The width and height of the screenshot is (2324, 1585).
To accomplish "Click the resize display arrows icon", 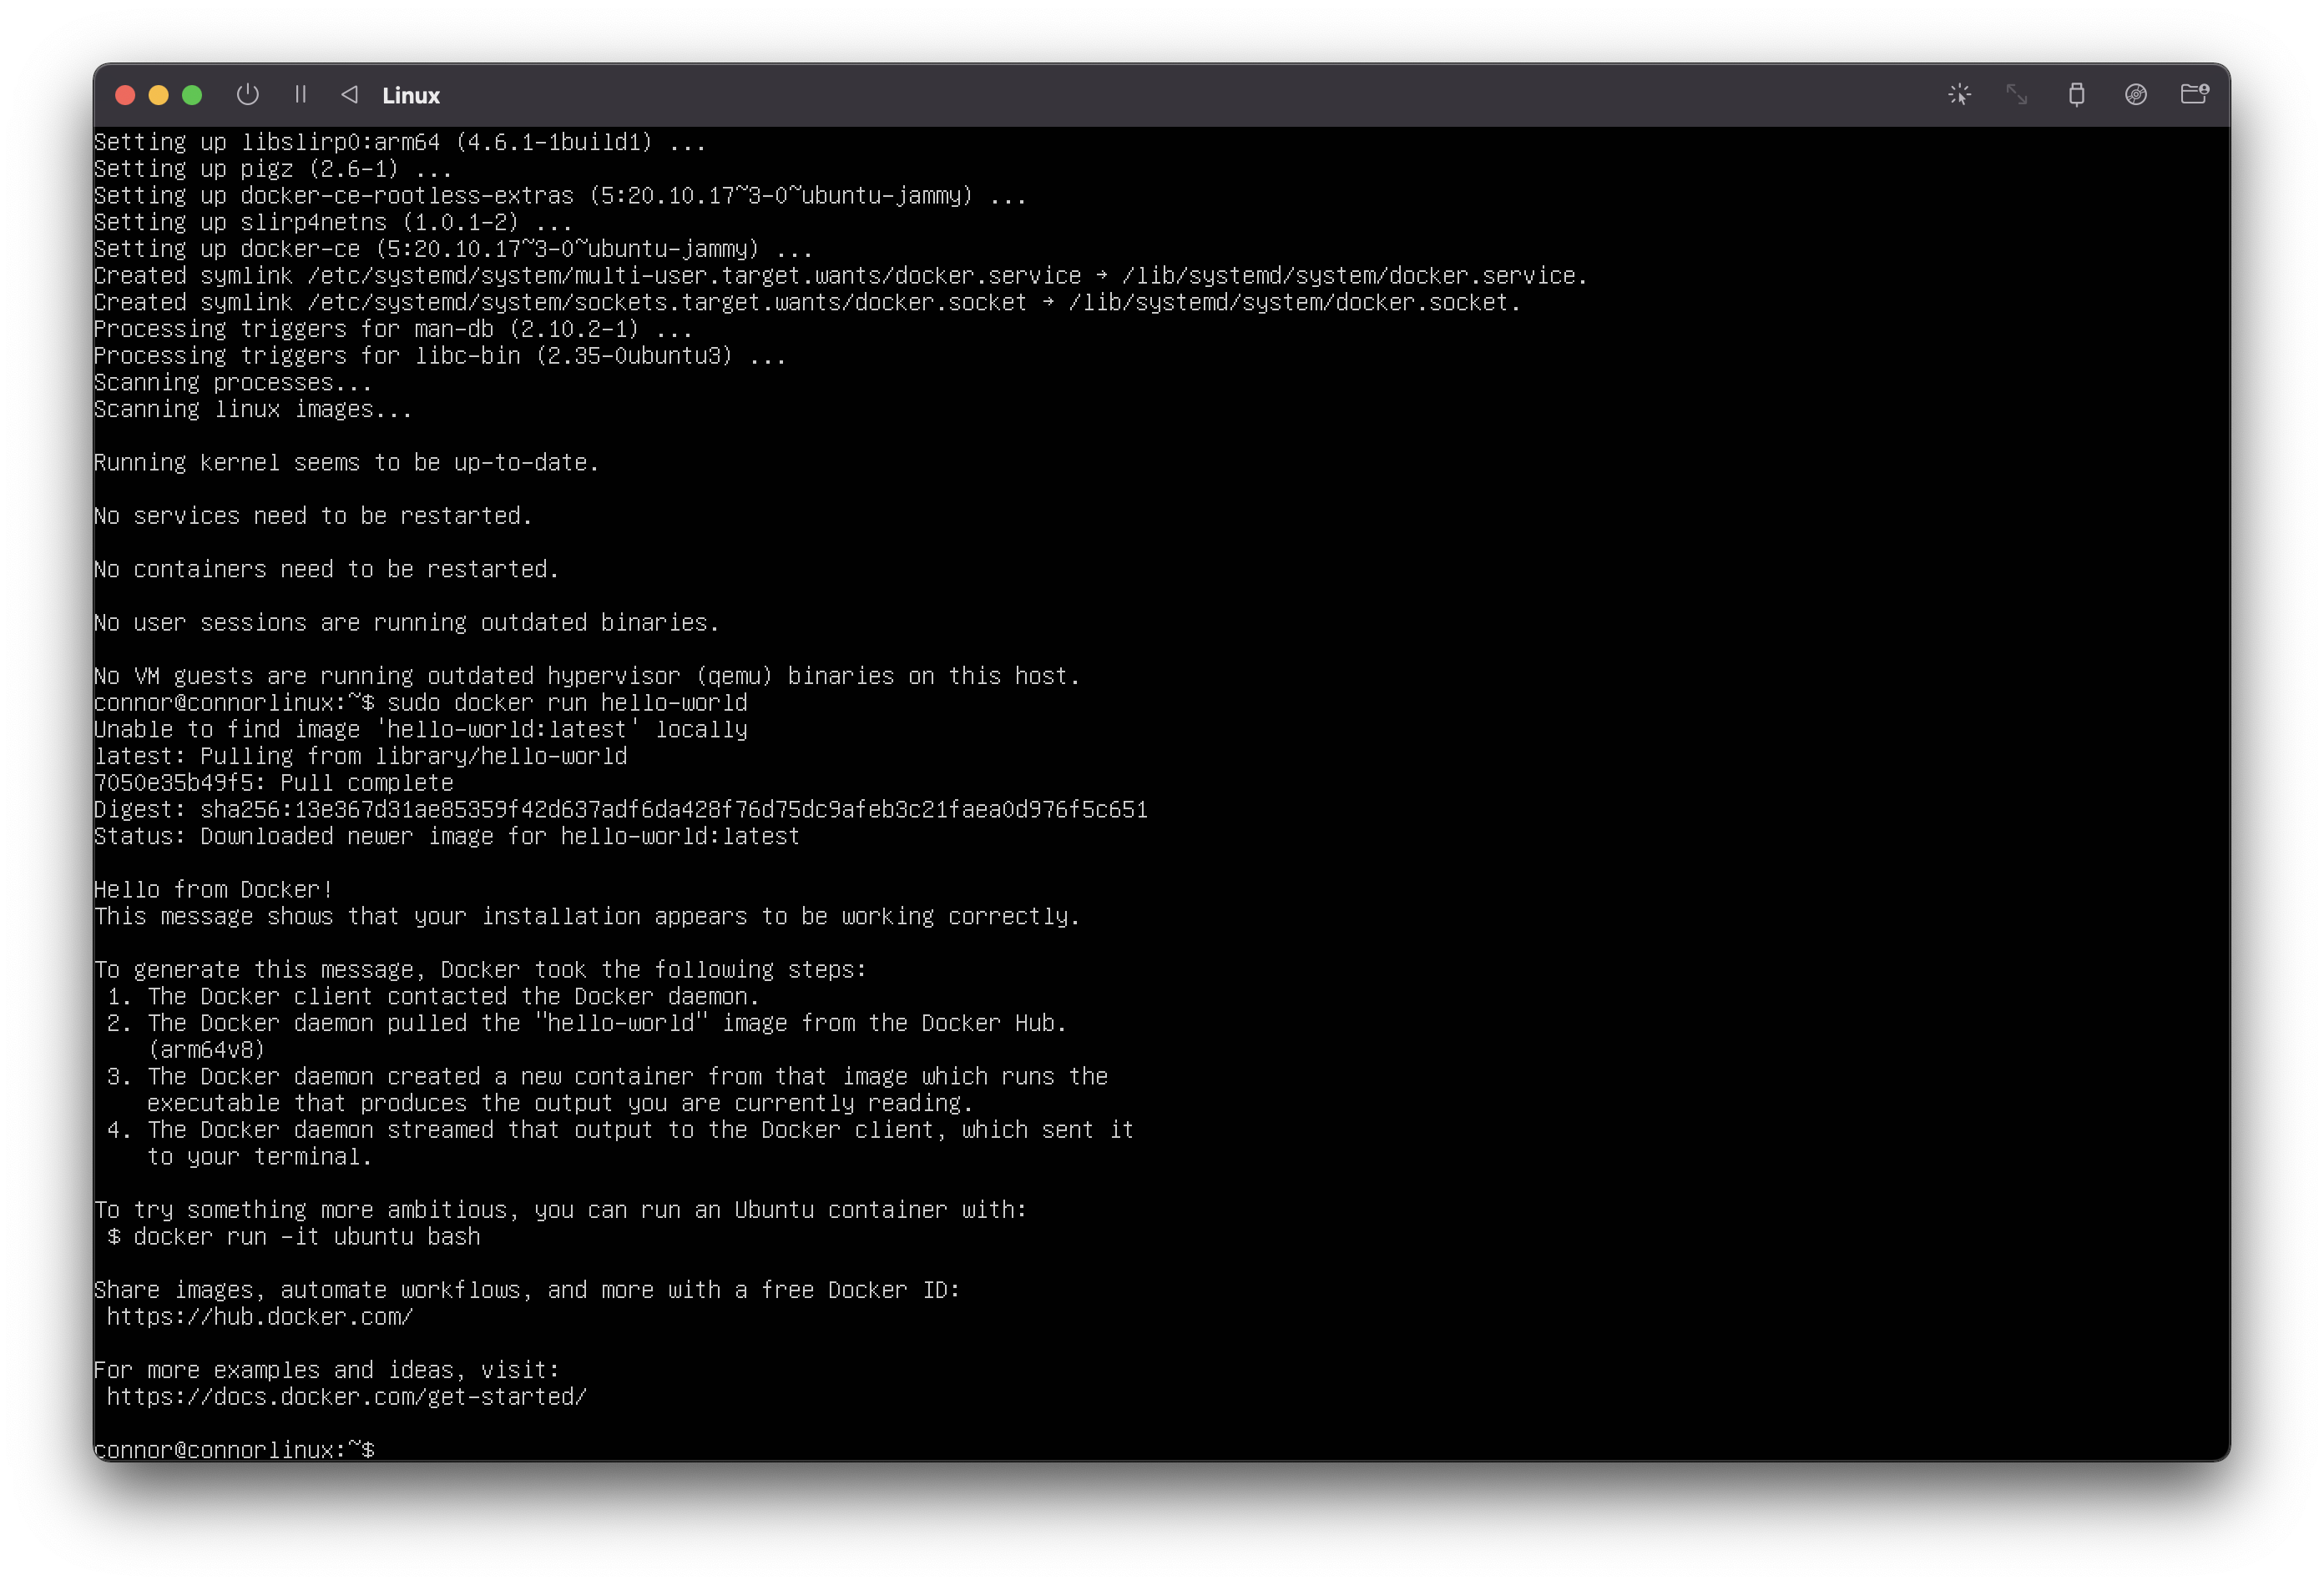I will coord(2017,95).
